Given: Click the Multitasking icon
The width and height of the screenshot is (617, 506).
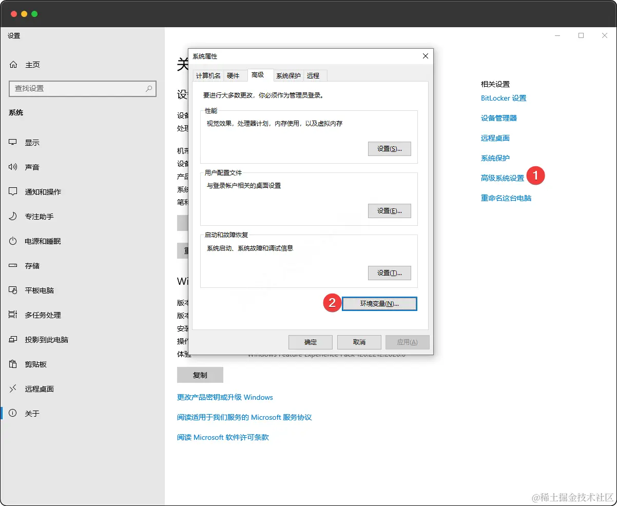Looking at the screenshot, I should (x=13, y=315).
